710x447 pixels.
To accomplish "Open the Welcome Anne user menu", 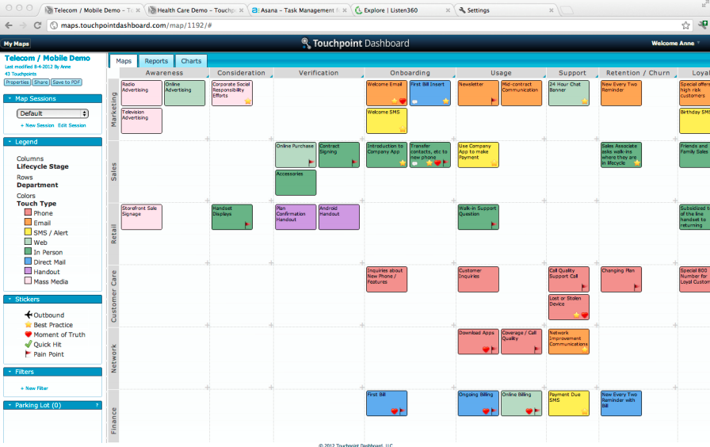I will 675,44.
